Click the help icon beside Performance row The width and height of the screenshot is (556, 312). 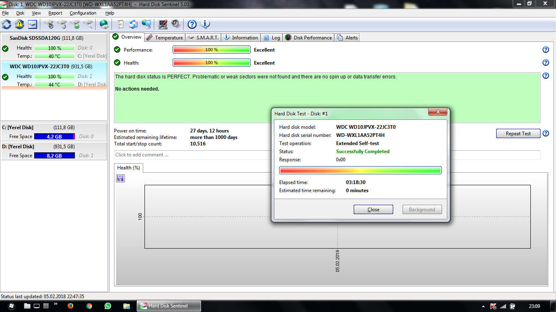click(x=546, y=50)
